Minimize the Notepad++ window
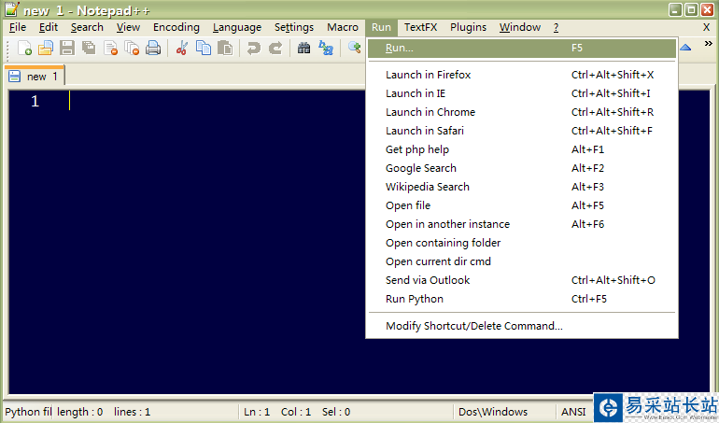This screenshot has width=719, height=423. pos(675,9)
